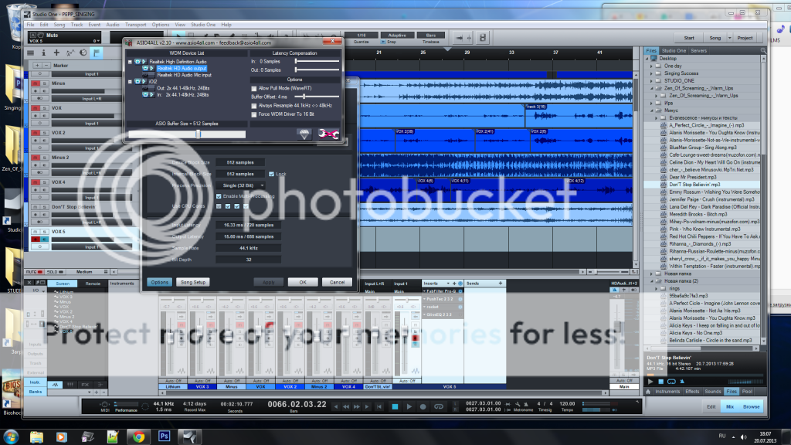Solo the VOX 2 track
Screen dimensions: 791x445
coord(44,133)
